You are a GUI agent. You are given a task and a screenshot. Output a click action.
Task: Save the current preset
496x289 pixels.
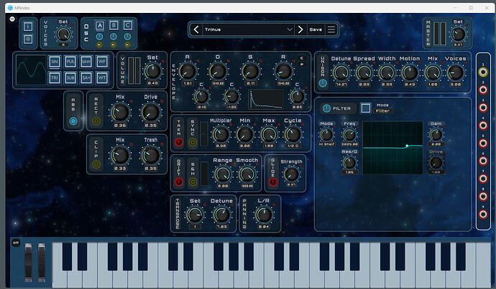pyautogui.click(x=316, y=29)
